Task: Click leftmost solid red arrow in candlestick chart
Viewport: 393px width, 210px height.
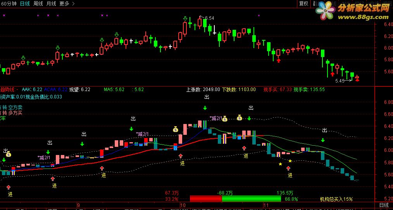Action: tap(278, 60)
